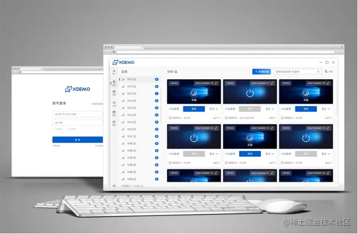Viewport: 358px width, 234px height.
Task: Click upgrade plan link on desktop ending 174
Action: tap(230, 154)
